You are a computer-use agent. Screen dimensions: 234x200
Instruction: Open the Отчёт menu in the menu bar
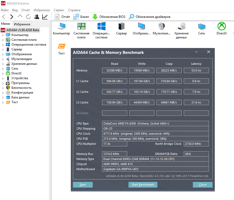26,10
